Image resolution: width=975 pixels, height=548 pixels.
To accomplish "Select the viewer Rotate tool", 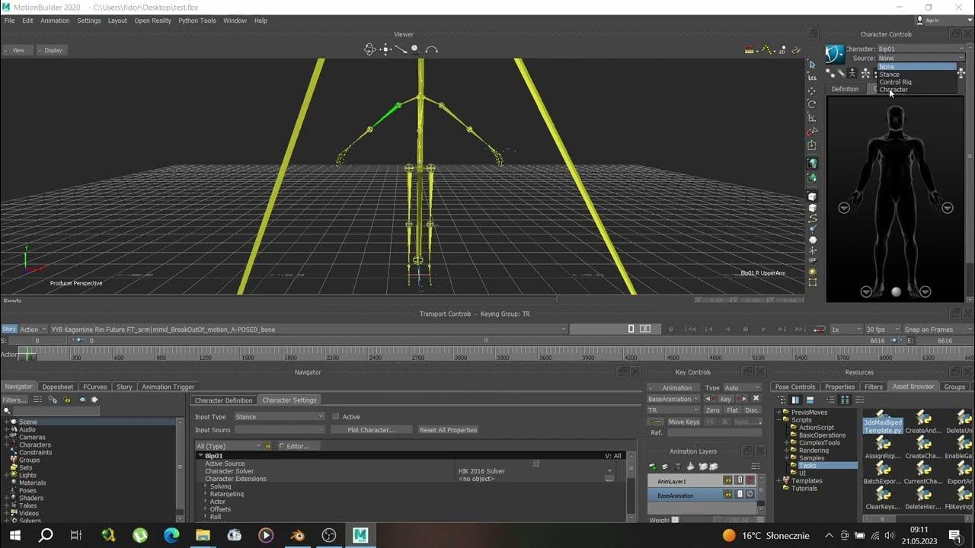I will [812, 104].
